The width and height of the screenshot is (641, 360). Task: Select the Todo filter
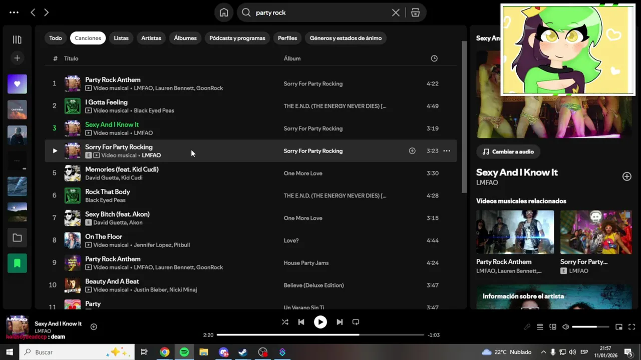point(56,38)
